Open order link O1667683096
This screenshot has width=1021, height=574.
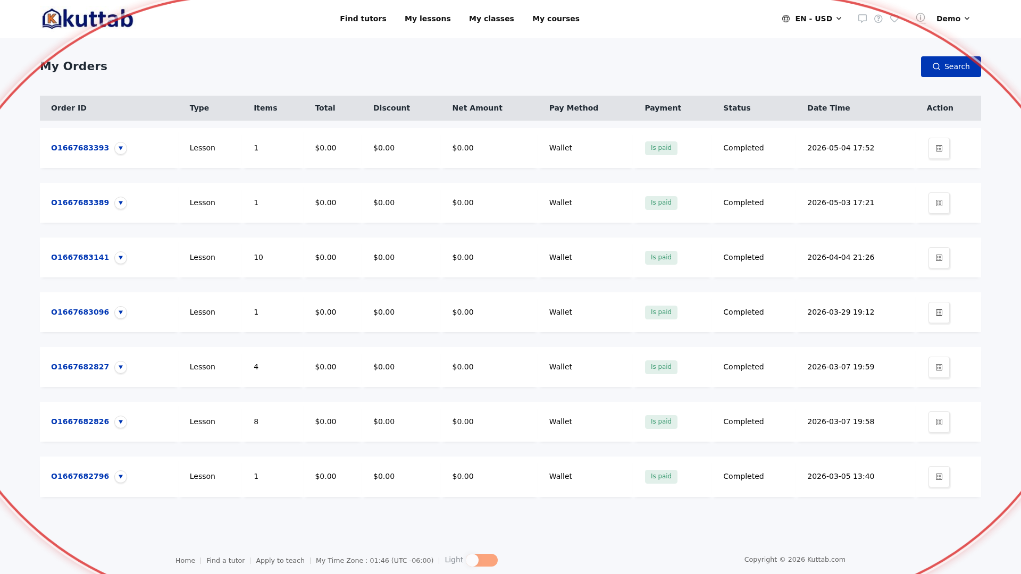80,312
